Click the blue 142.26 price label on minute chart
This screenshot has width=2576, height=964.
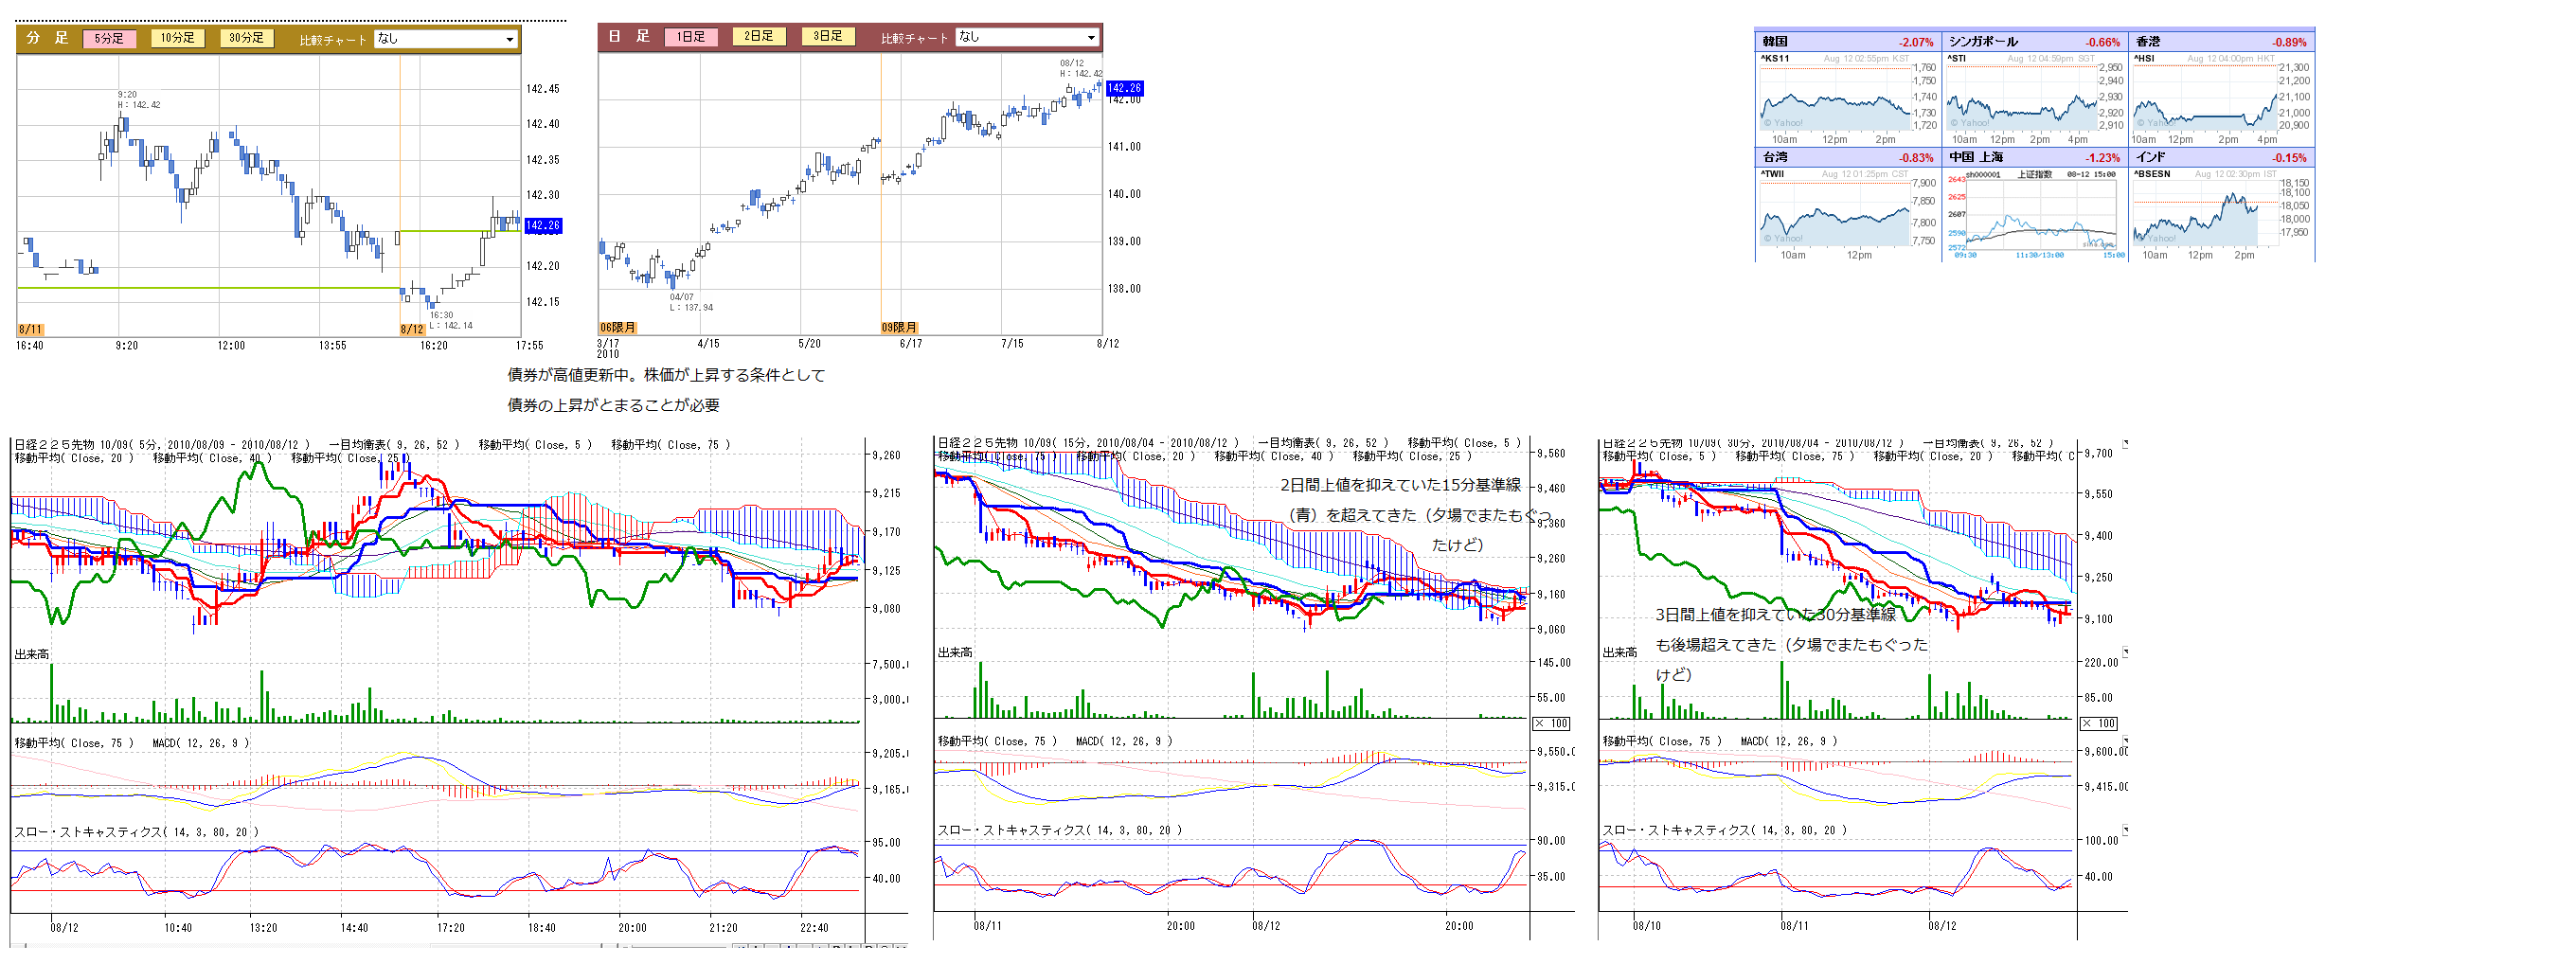(543, 226)
